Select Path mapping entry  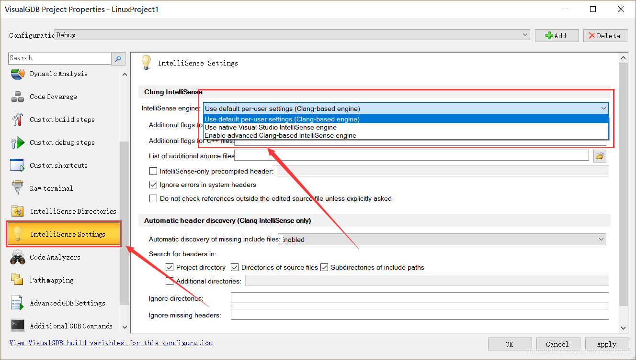tap(52, 280)
